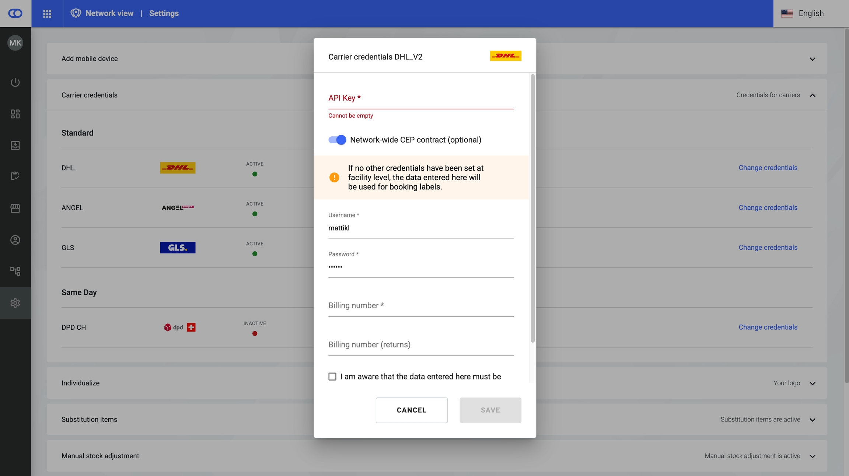Expand the Substitution items section

(812, 420)
